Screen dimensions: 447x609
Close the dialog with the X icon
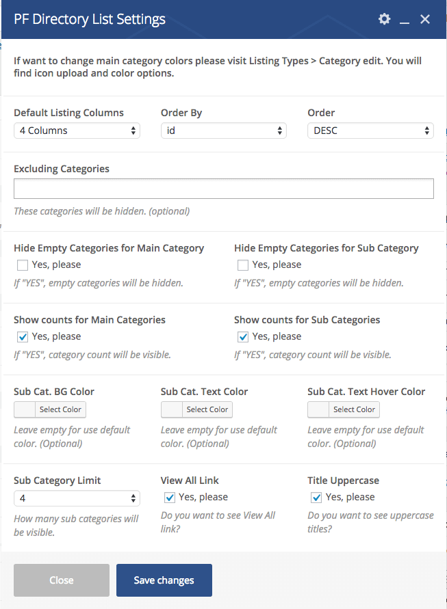pos(425,19)
